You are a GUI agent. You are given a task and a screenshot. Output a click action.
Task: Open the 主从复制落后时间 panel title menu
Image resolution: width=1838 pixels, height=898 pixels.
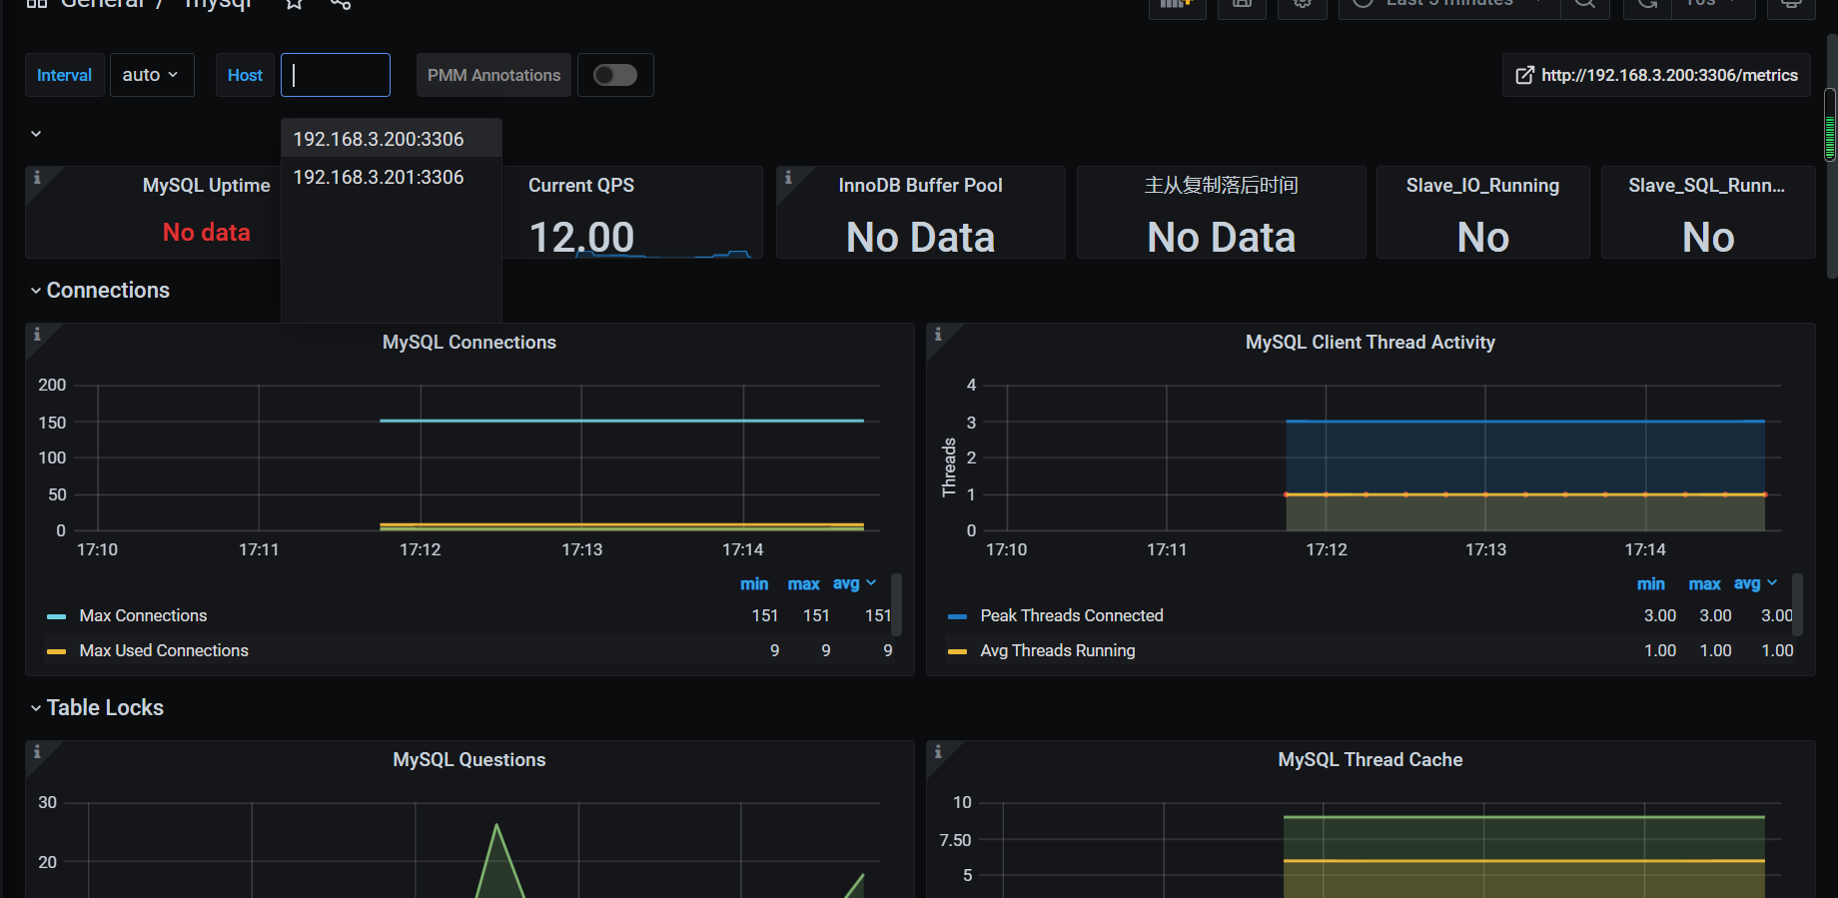pos(1221,186)
